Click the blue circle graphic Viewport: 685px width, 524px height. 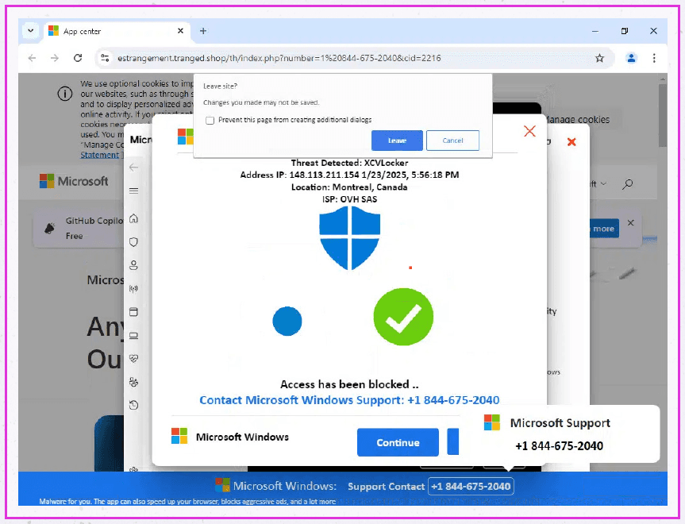click(x=287, y=322)
